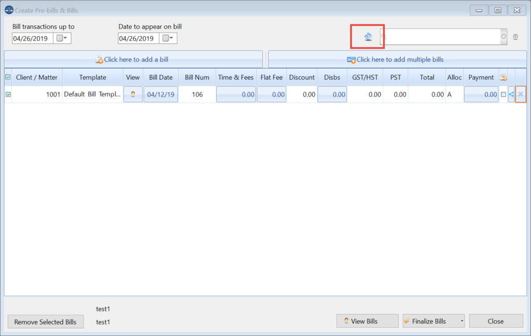Open View Bills button
This screenshot has width=531, height=336.
click(368, 321)
